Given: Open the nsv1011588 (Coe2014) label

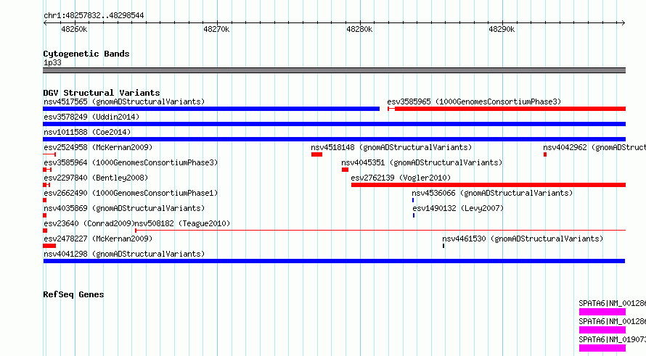Looking at the screenshot, I should coord(87,132).
